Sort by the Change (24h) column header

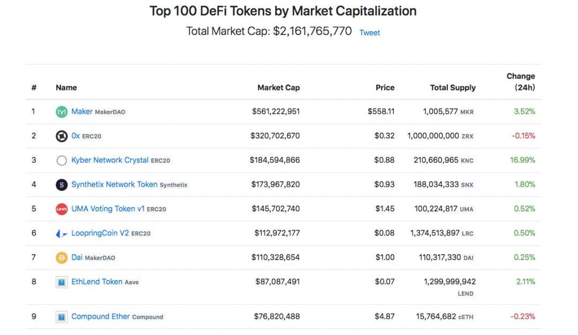521,82
